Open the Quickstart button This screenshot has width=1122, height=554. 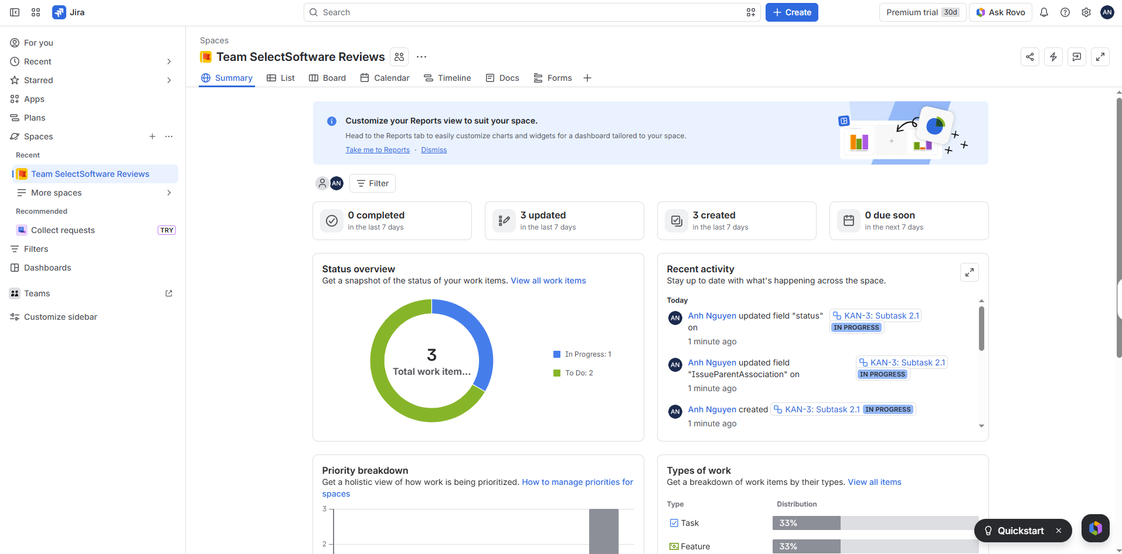tap(1014, 531)
